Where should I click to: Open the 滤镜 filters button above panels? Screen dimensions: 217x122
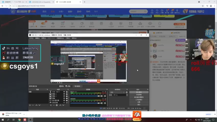click(x=68, y=86)
